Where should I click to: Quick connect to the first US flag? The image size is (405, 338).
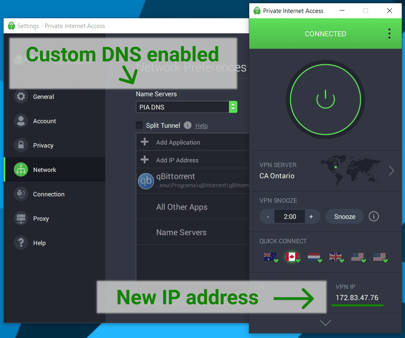[x=358, y=257]
